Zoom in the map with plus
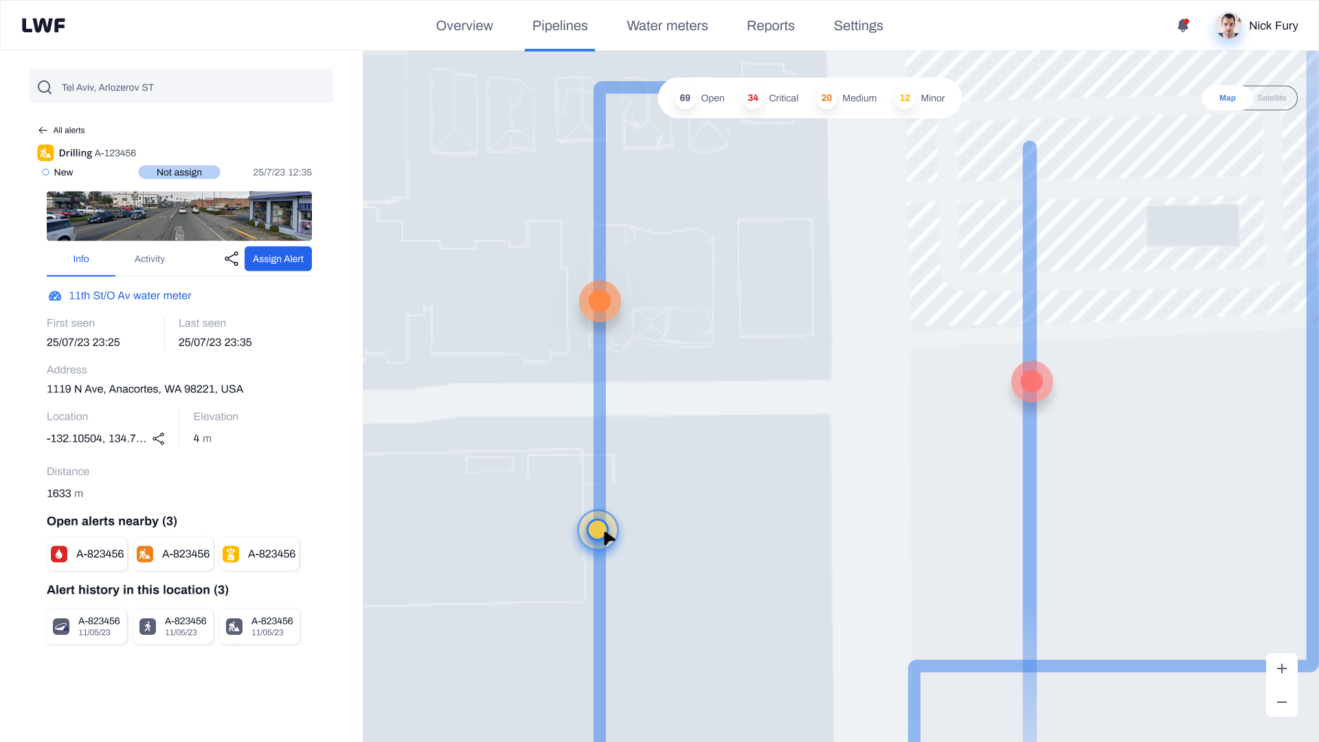 1282,668
